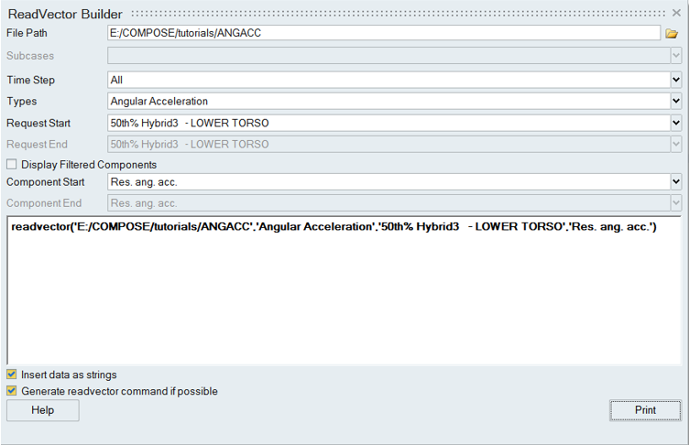Screen dimensions: 689x445
Task: Click the ReadVector Builder panel title
Action: pyautogui.click(x=68, y=14)
